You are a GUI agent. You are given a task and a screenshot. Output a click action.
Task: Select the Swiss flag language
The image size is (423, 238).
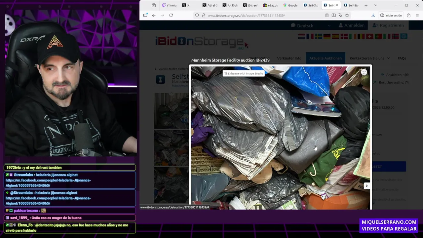370,36
